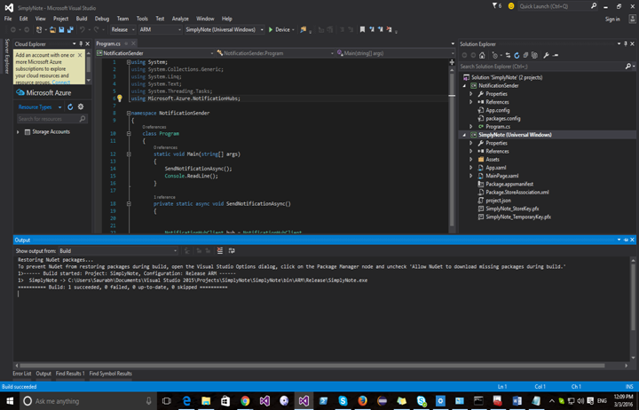Toggle word wrap in Output panel
The width and height of the screenshot is (639, 410).
[x=232, y=251]
